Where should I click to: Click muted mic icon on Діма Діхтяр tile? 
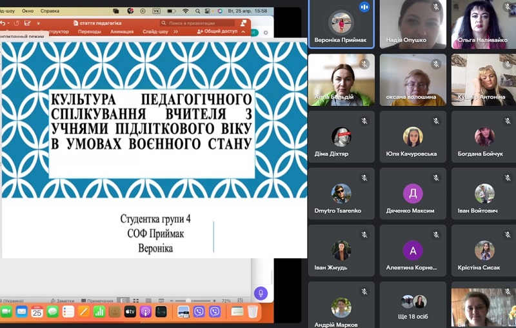(364, 121)
